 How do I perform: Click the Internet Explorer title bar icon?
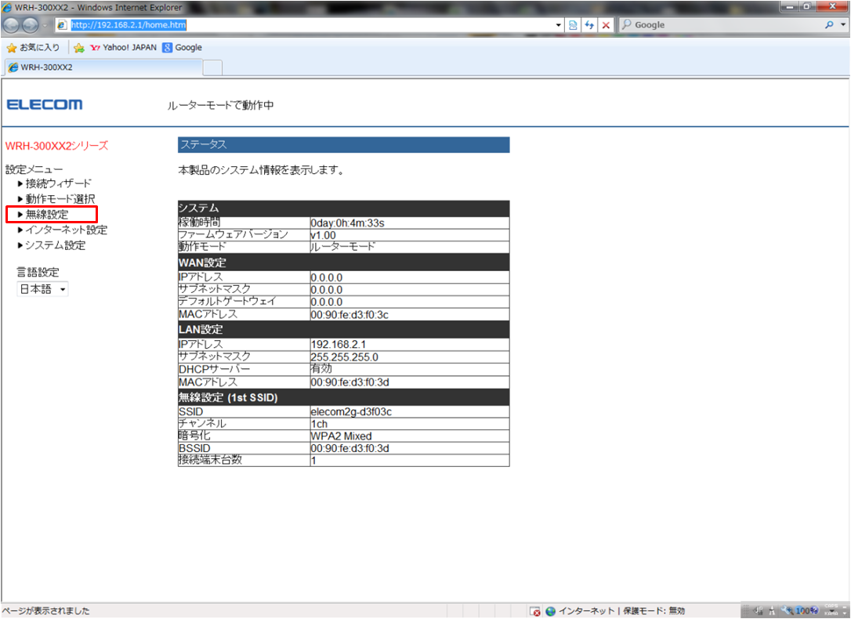(x=6, y=8)
